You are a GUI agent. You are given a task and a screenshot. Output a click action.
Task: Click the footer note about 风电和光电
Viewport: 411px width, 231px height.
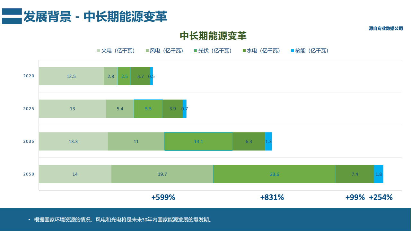(x=122, y=220)
